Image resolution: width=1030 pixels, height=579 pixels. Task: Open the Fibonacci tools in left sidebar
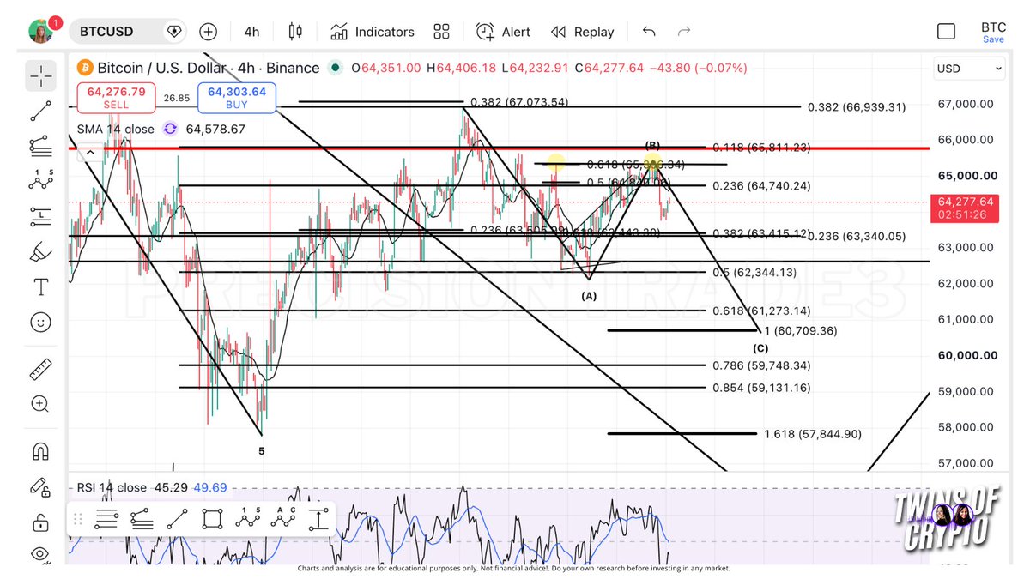tap(40, 147)
